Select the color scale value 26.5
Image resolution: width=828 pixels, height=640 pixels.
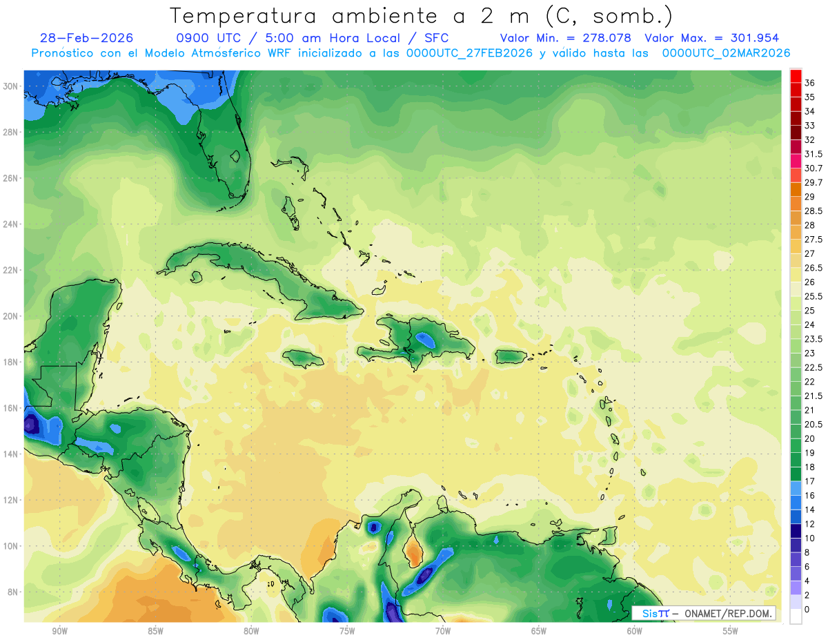tap(814, 268)
